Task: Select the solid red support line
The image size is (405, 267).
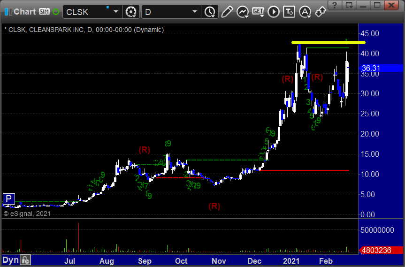Action: [304, 171]
